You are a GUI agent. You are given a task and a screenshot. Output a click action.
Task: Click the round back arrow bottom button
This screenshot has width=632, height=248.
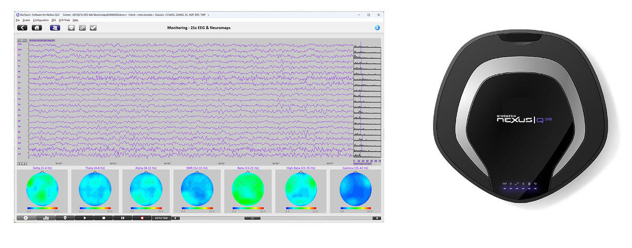(26, 218)
